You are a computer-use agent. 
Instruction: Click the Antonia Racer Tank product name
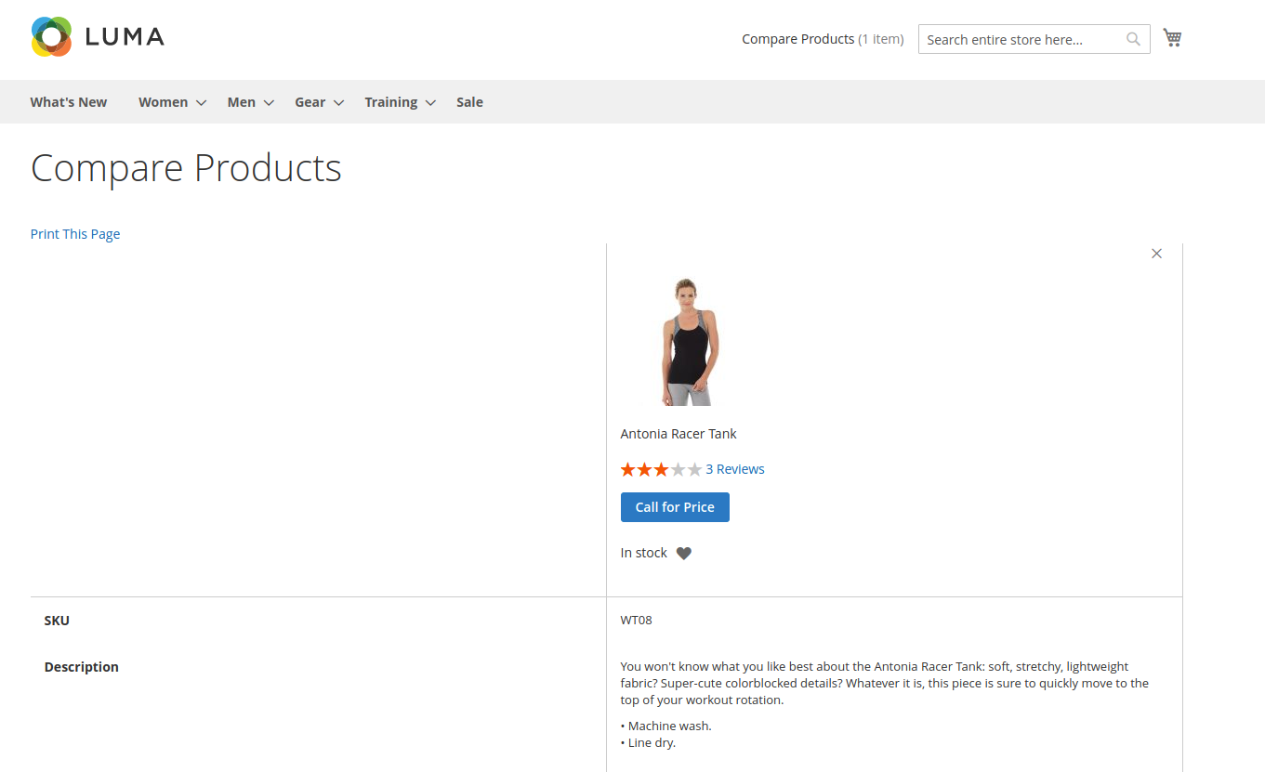tap(679, 434)
